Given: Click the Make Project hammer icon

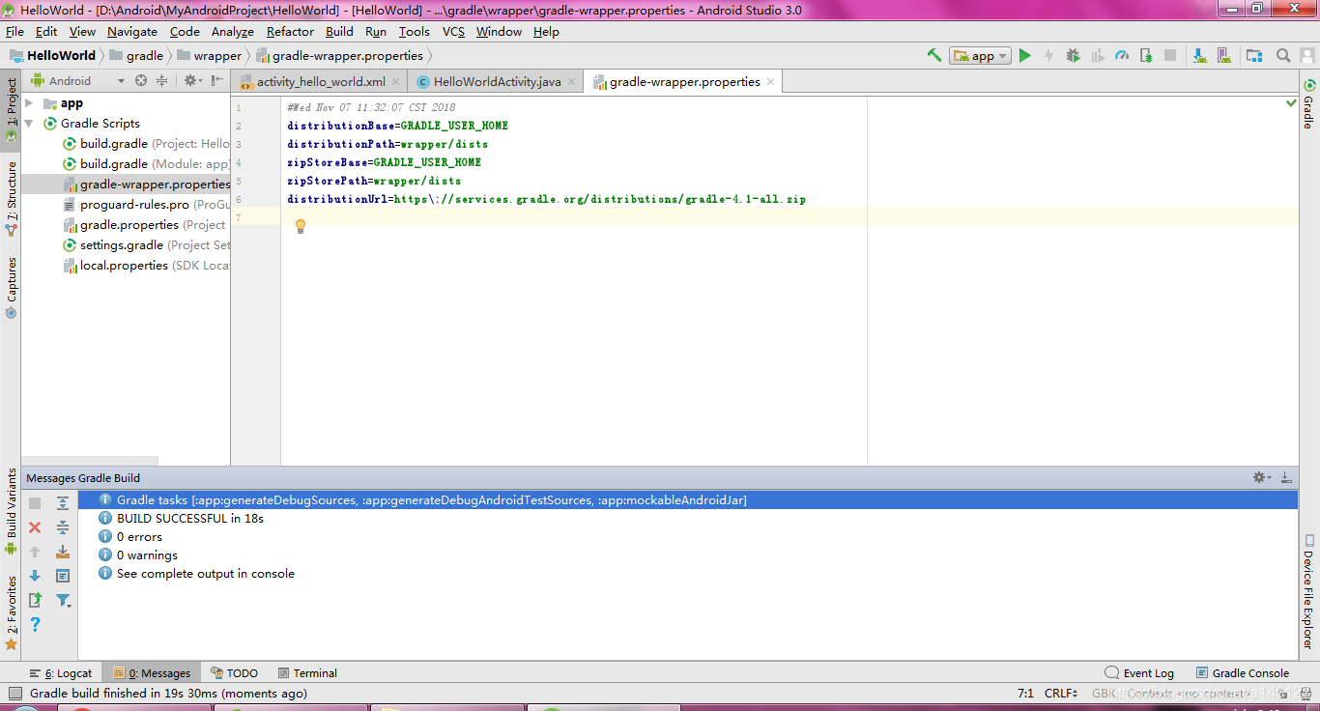Looking at the screenshot, I should (x=933, y=55).
